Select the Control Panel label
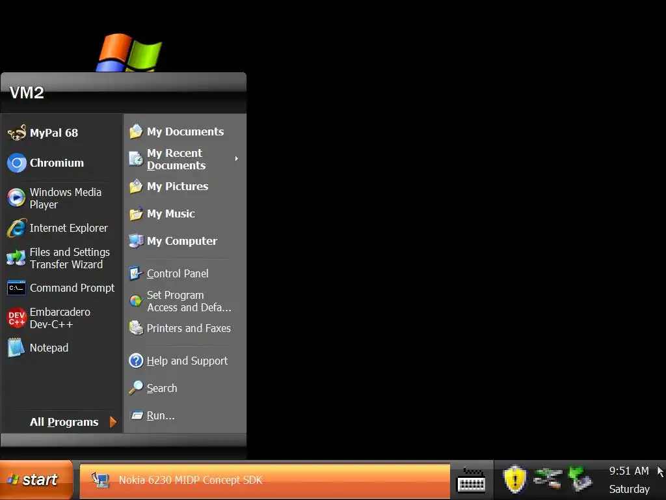This screenshot has height=500, width=666. 178,273
